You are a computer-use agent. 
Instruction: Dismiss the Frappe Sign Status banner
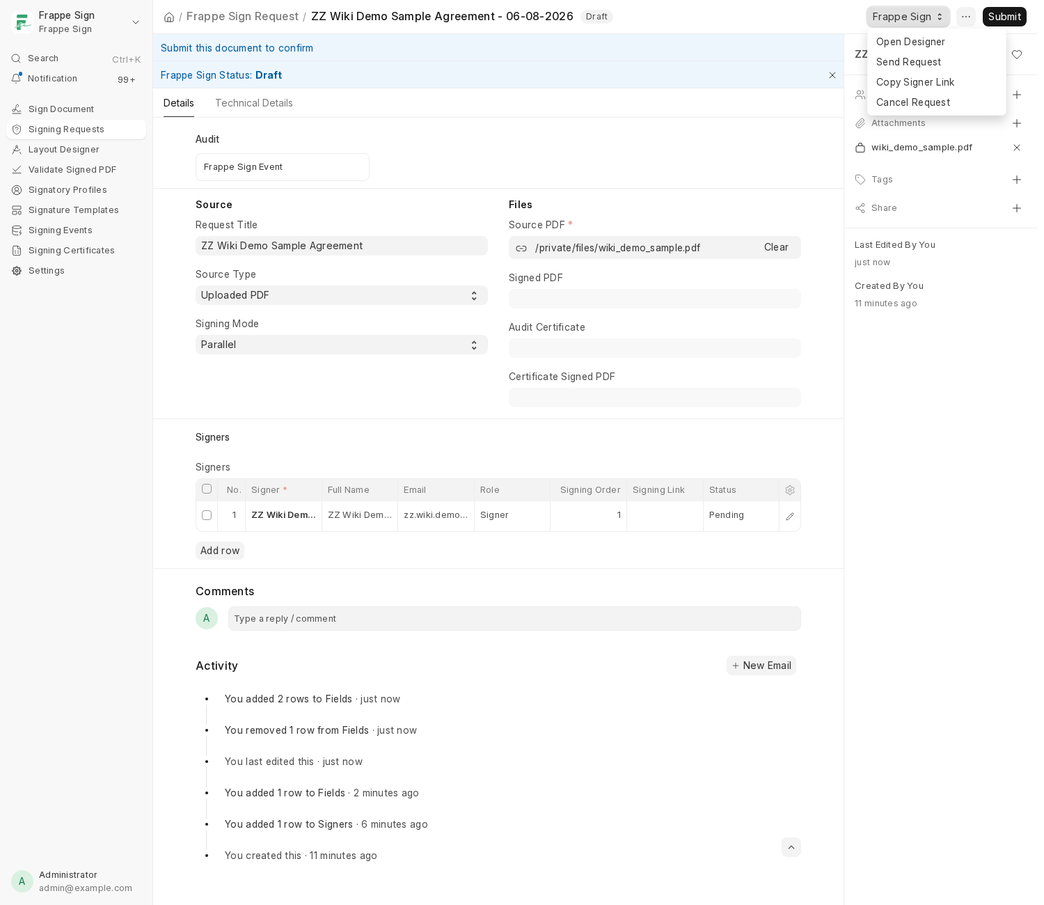click(832, 75)
